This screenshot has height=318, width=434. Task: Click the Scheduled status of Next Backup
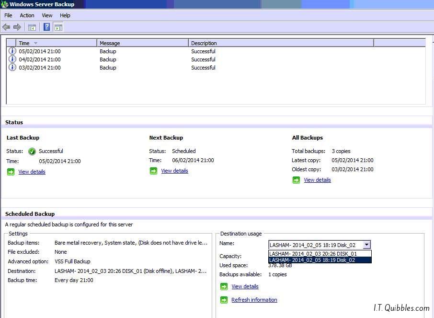click(x=184, y=151)
